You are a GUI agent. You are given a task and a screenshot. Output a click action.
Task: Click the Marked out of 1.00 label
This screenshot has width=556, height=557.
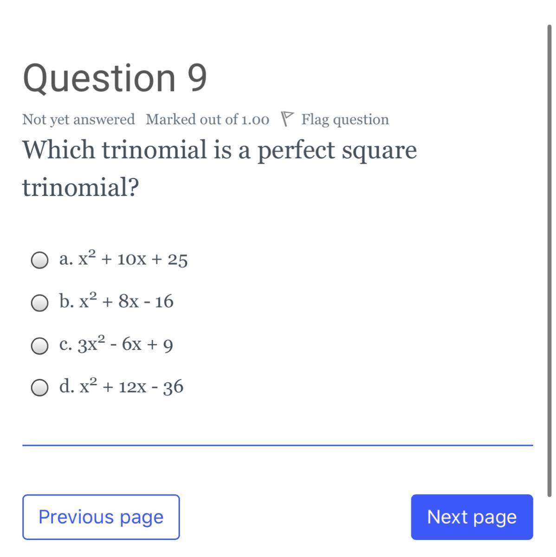[207, 119]
